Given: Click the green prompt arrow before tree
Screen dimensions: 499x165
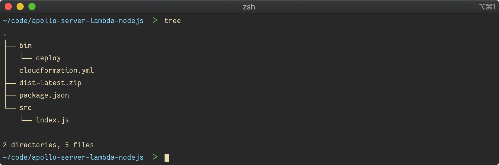Looking at the screenshot, I should [155, 20].
